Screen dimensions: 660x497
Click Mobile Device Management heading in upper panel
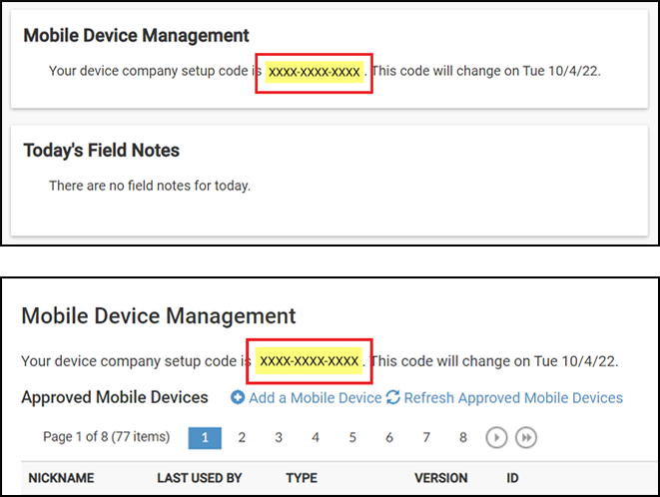tap(137, 35)
